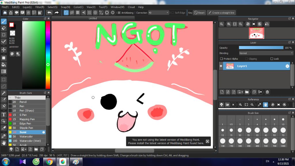The image size is (295, 166).
Task: Open the add layer dropdown arrow
Action: [242, 92]
